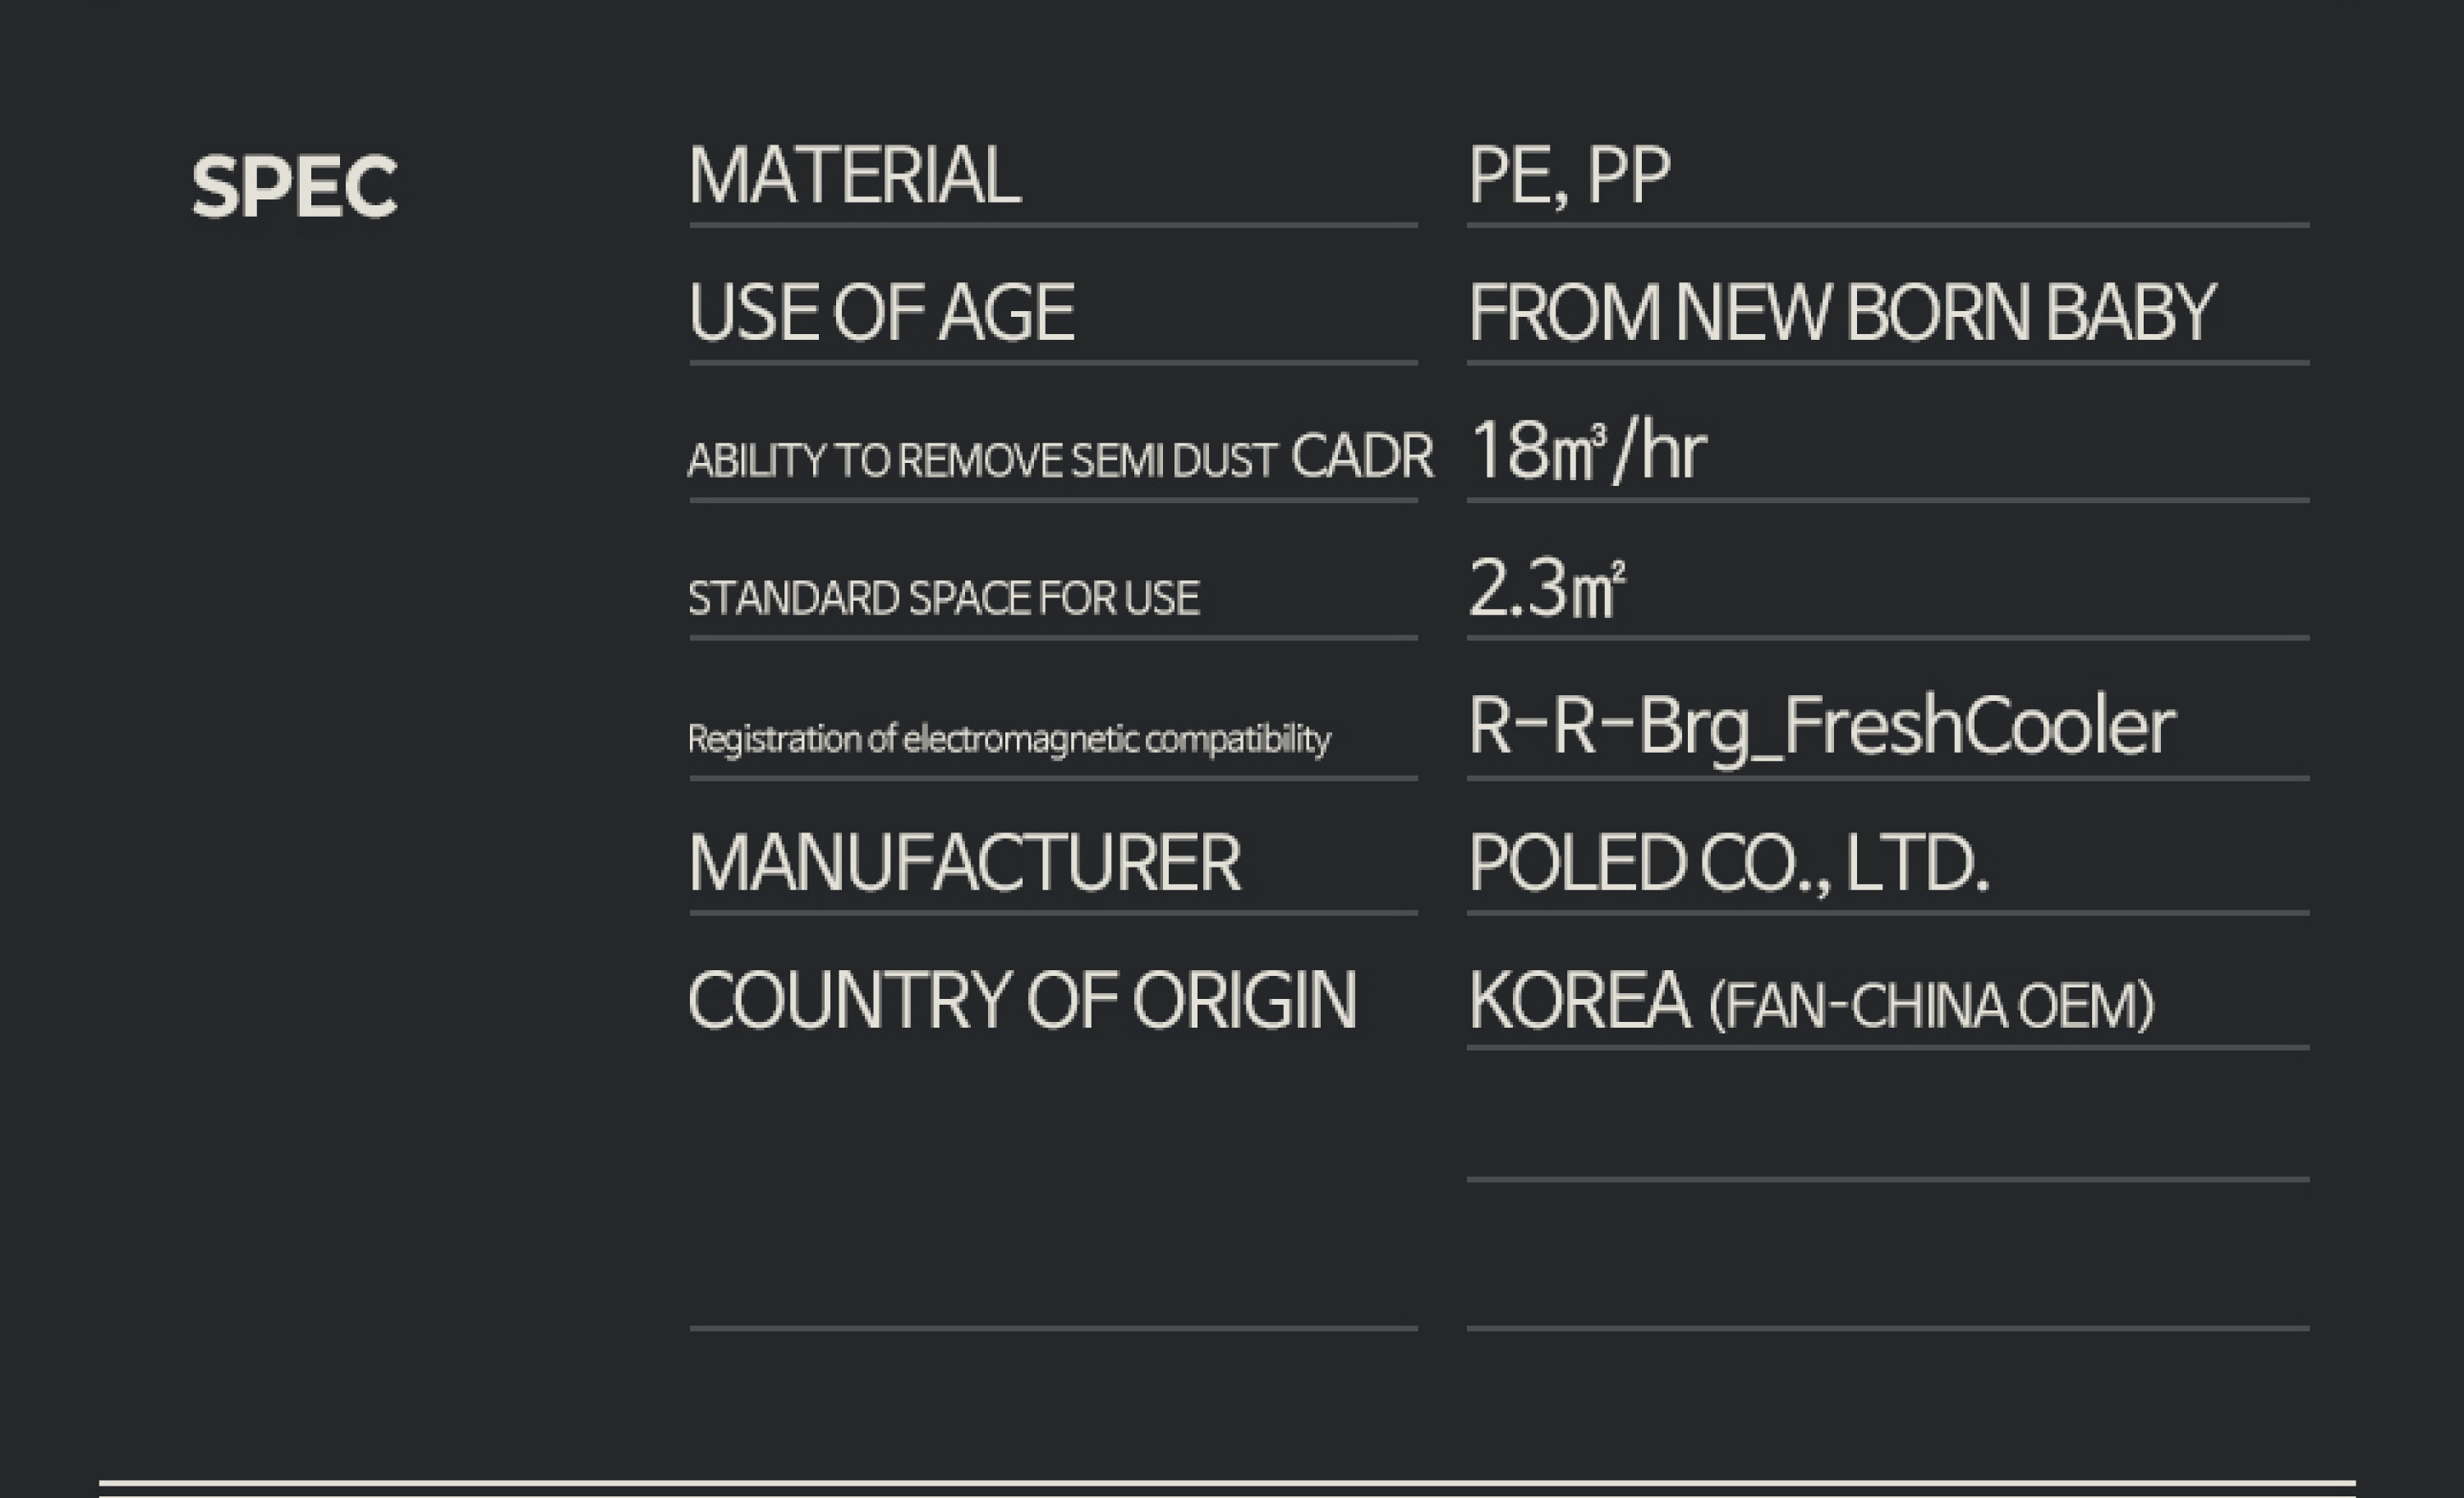
Task: Select FROM NEW BORN BABY text
Action: point(1841,313)
